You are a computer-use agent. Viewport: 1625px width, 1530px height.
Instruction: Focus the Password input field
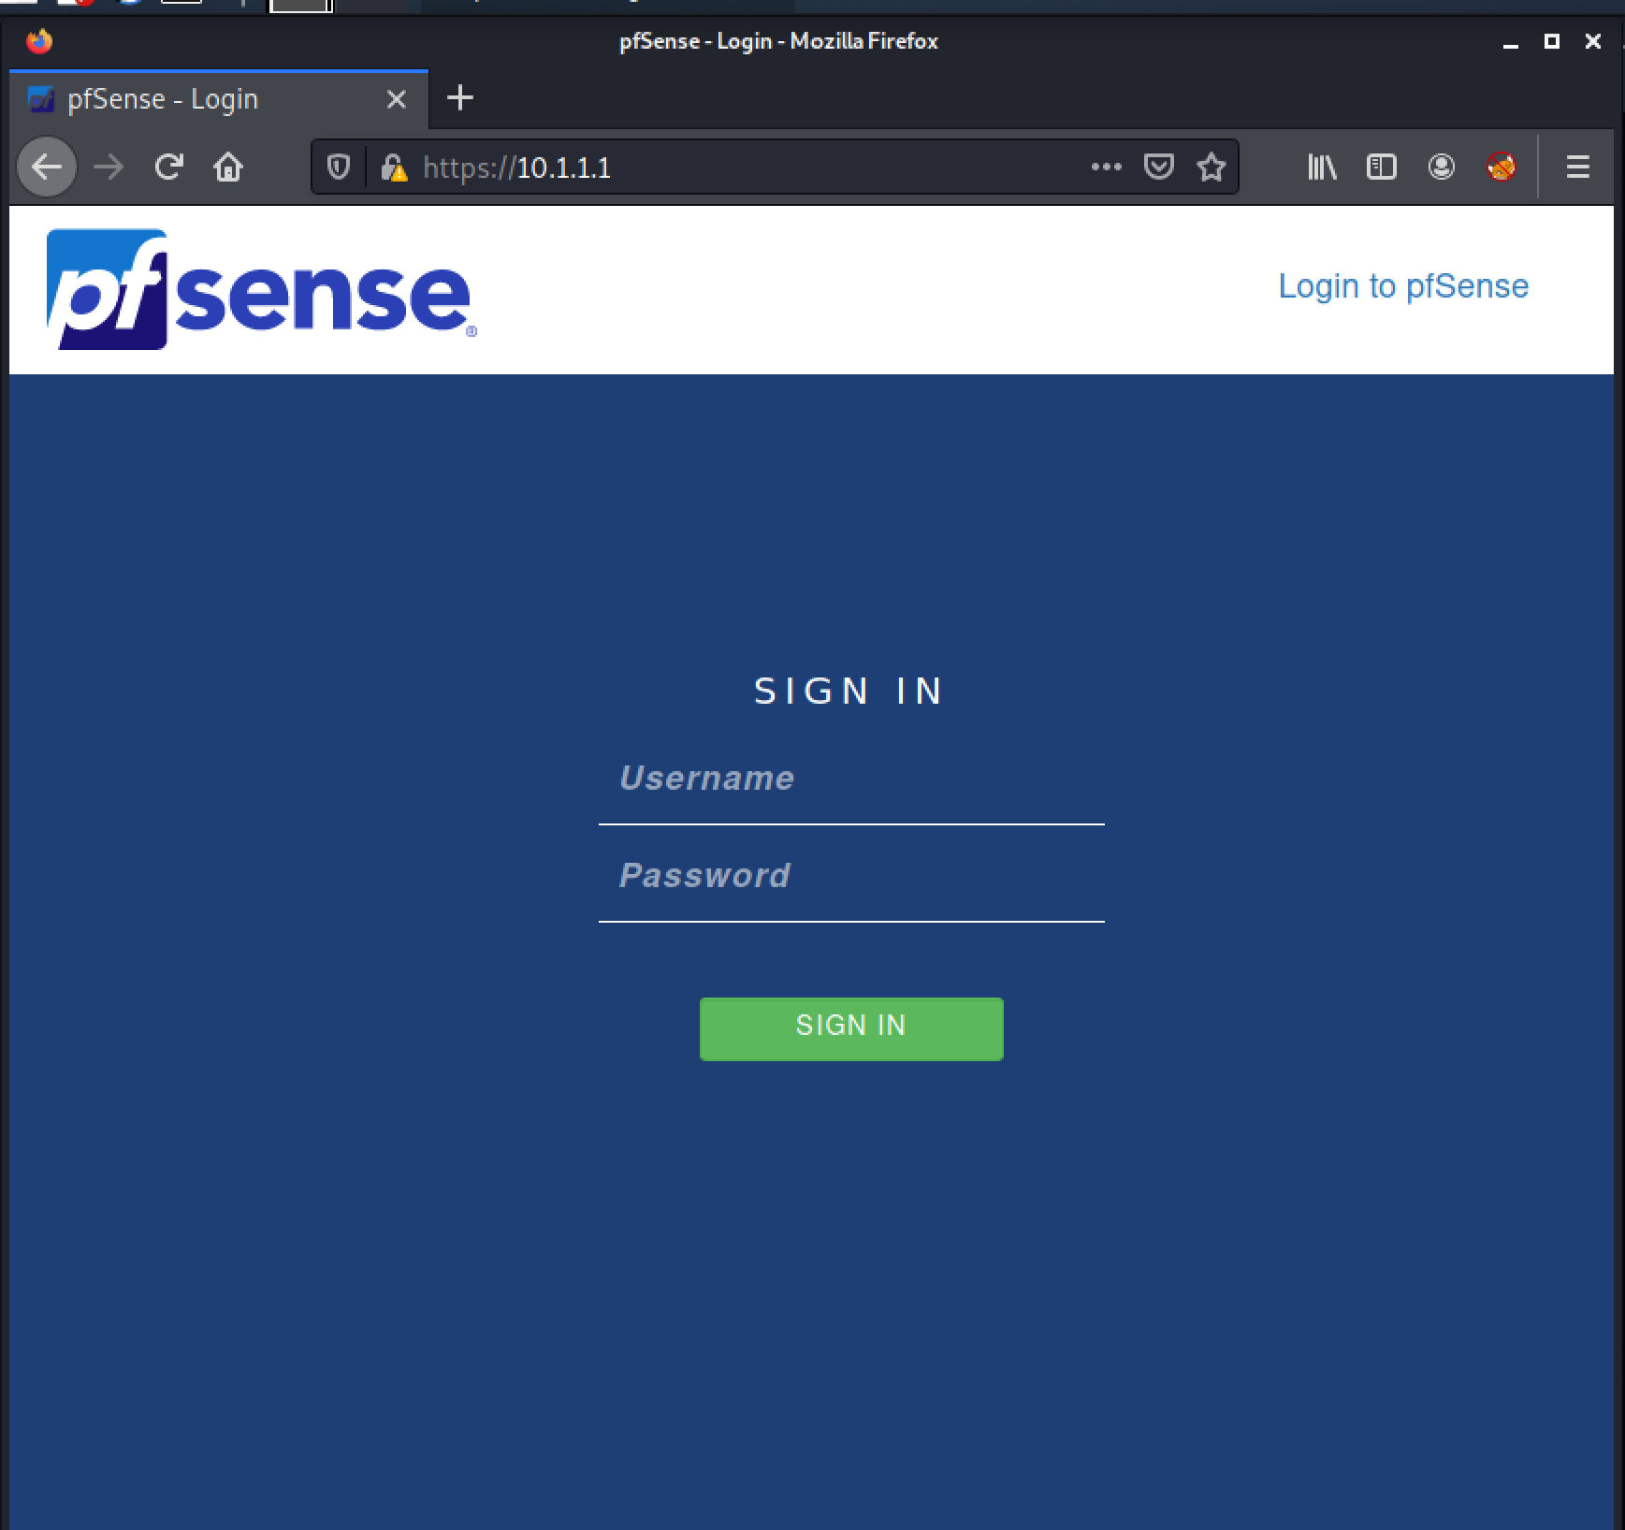851,876
